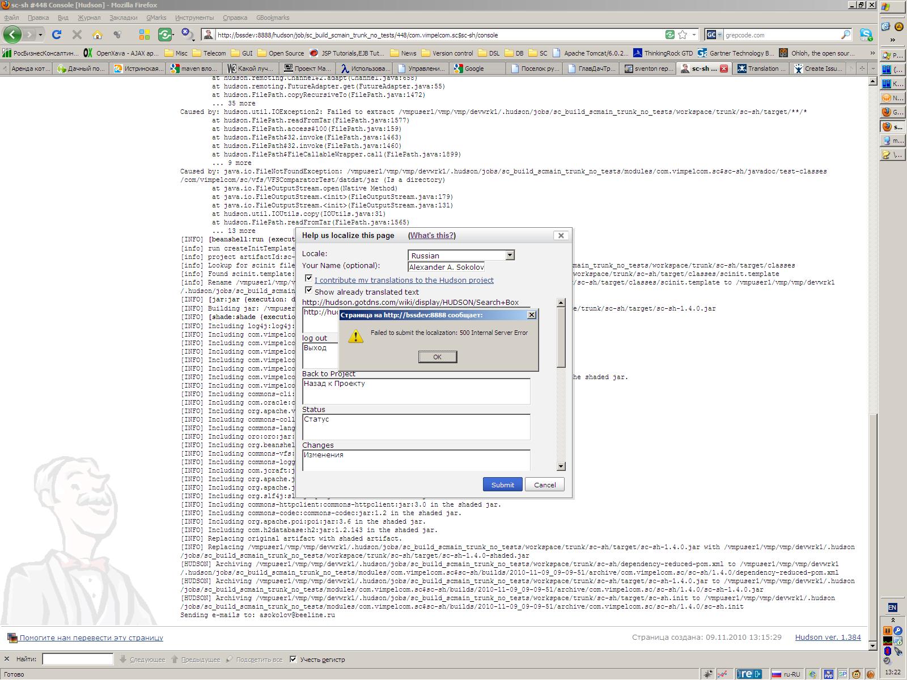
Task: Click the Submit button in the localization dialog
Action: (x=502, y=484)
